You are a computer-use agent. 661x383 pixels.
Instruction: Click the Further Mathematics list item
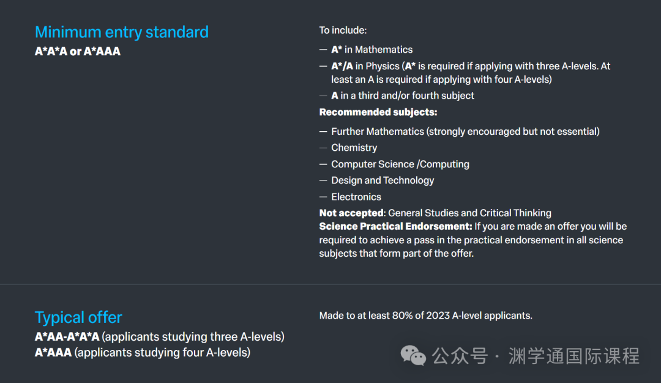tap(465, 131)
